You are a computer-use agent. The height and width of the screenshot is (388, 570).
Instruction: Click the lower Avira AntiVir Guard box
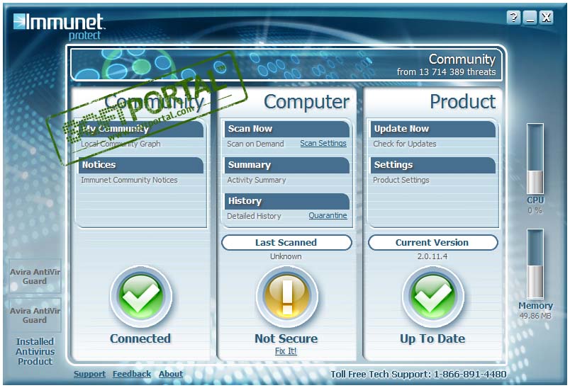pos(35,315)
